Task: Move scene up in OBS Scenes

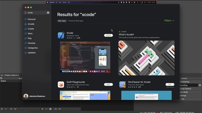Action: 11,109
